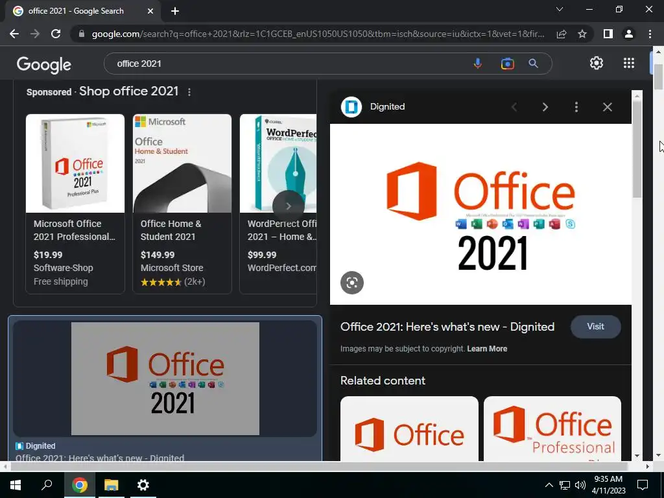This screenshot has height=498, width=664.
Task: Click the $19.99 price text
Action: point(48,255)
